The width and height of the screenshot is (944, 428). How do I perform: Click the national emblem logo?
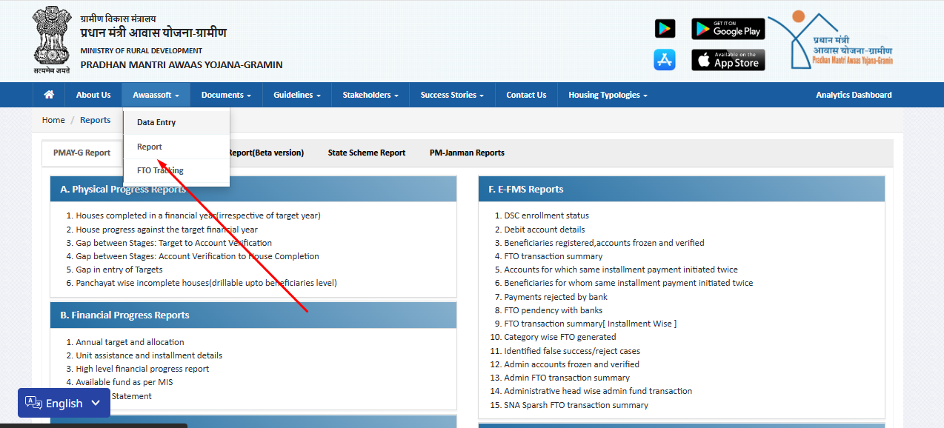[51, 40]
